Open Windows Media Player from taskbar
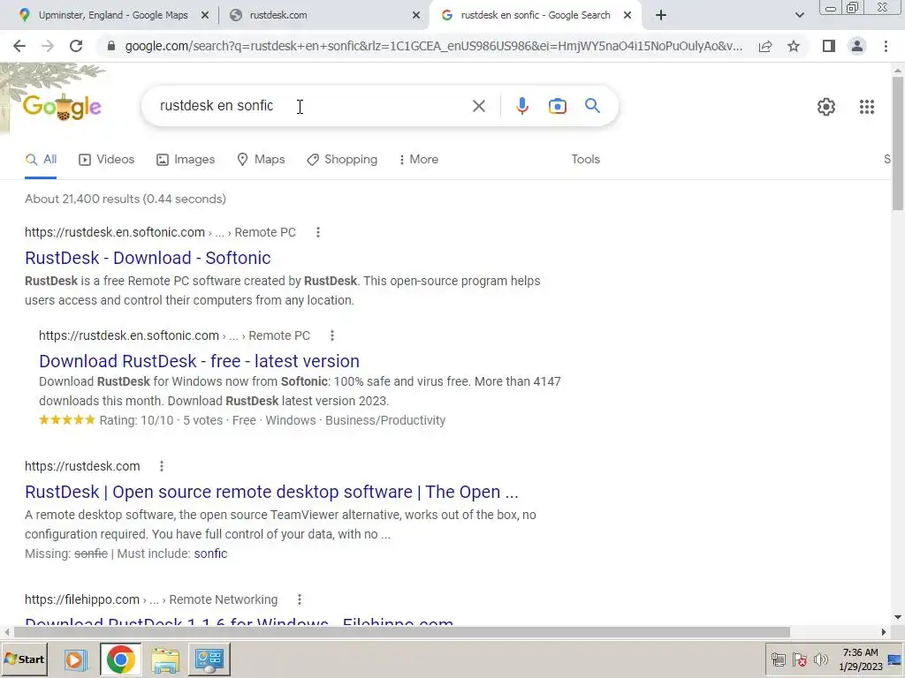 pos(75,659)
